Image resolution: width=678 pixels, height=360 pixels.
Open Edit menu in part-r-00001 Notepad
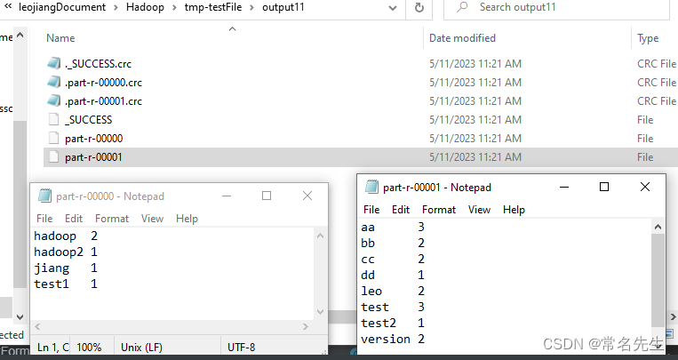point(401,210)
